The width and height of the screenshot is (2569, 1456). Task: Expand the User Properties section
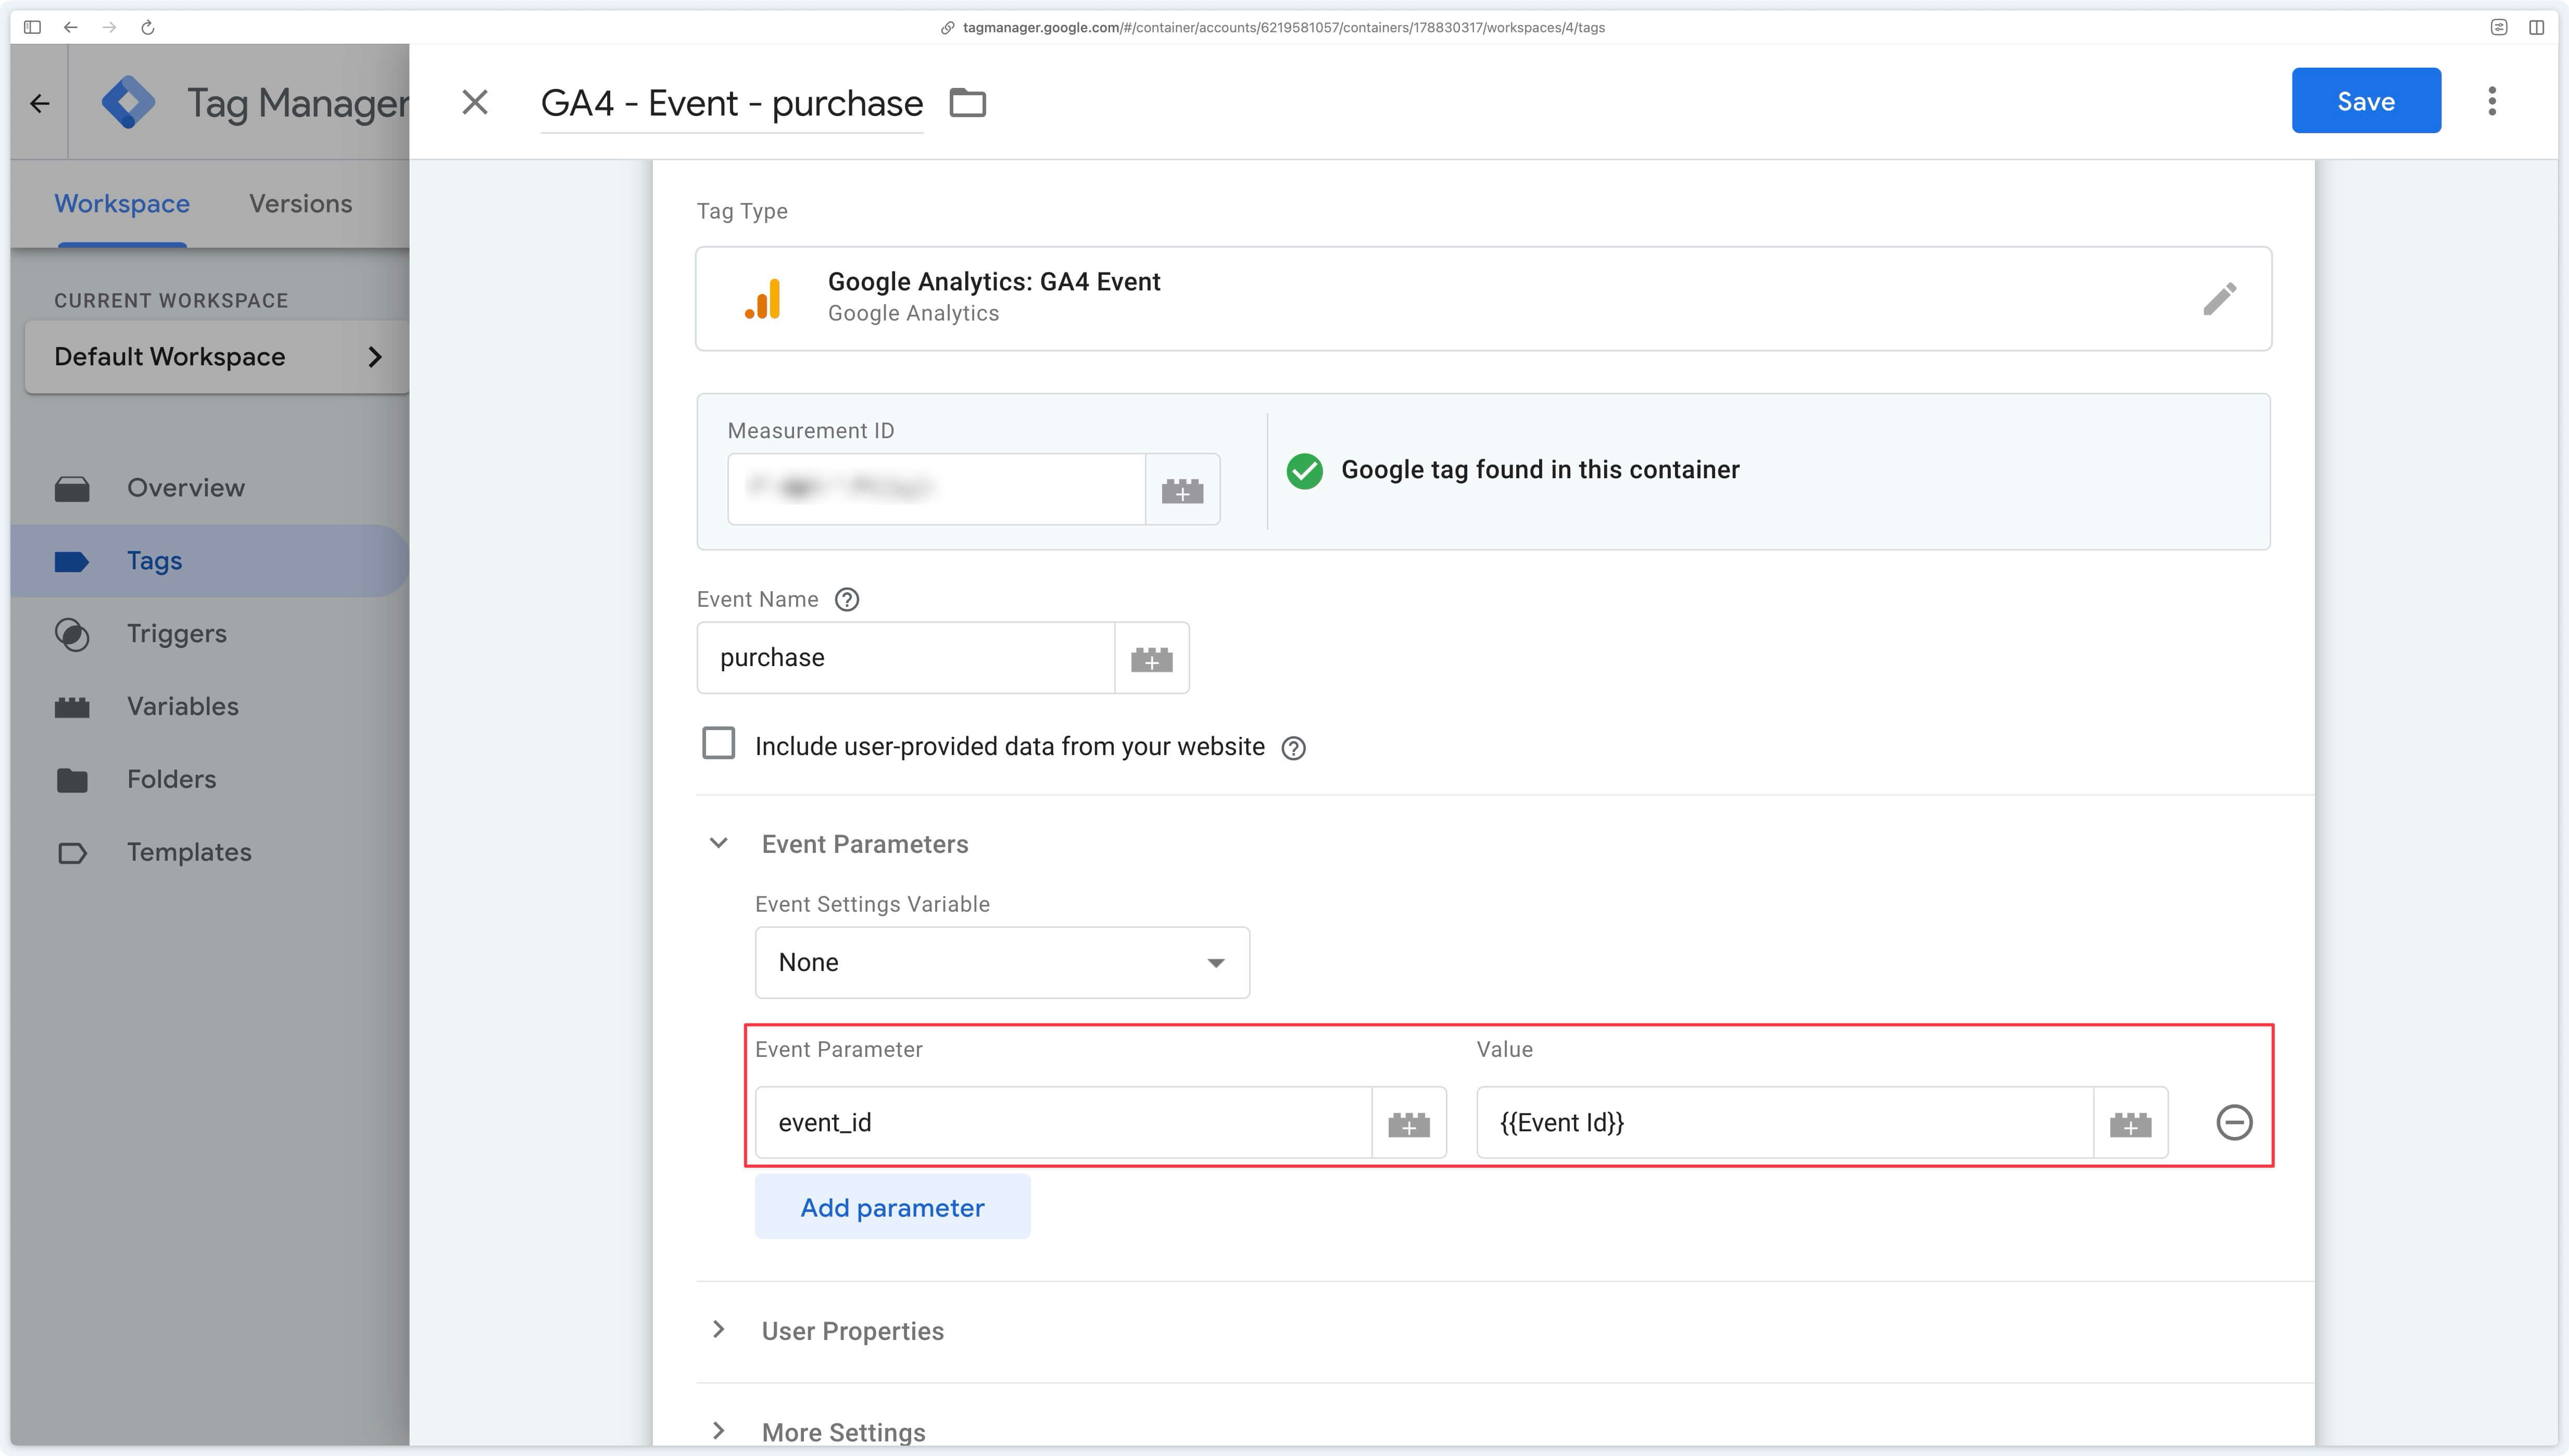[719, 1329]
